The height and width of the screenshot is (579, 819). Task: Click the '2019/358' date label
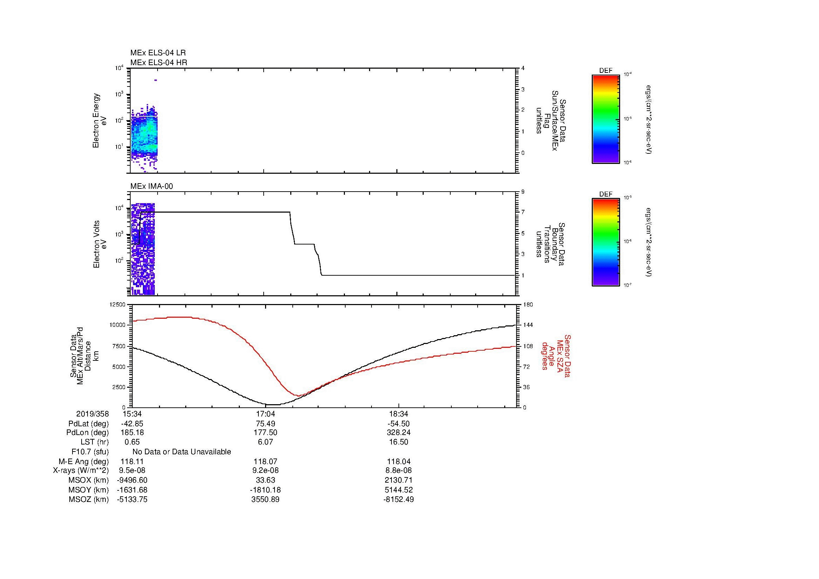point(92,414)
